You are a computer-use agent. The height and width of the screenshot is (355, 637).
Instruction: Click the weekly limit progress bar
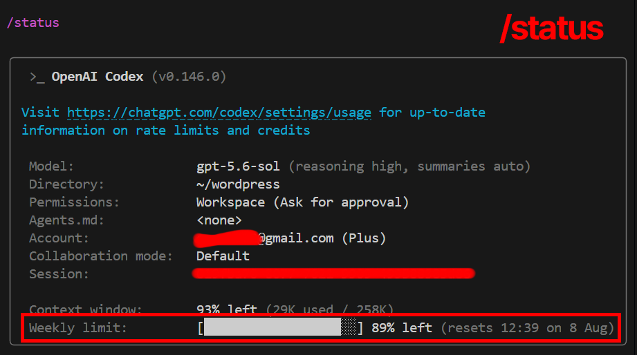280,327
